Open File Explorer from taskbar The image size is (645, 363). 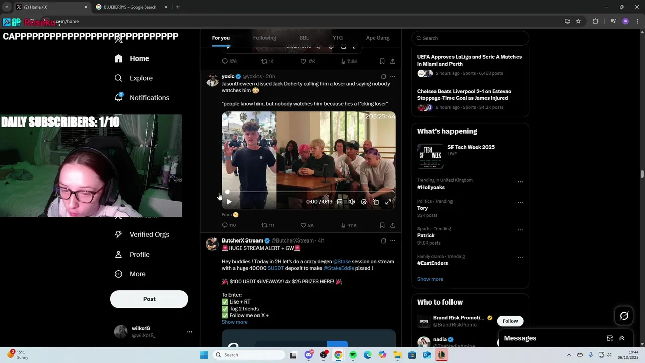pos(397,355)
